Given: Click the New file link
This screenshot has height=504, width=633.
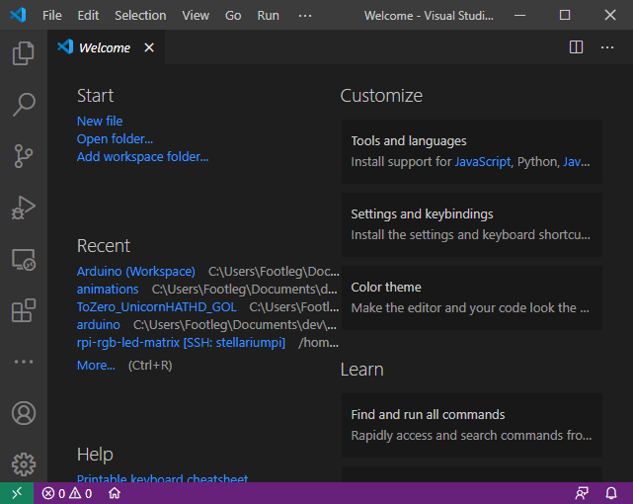Looking at the screenshot, I should click(100, 122).
